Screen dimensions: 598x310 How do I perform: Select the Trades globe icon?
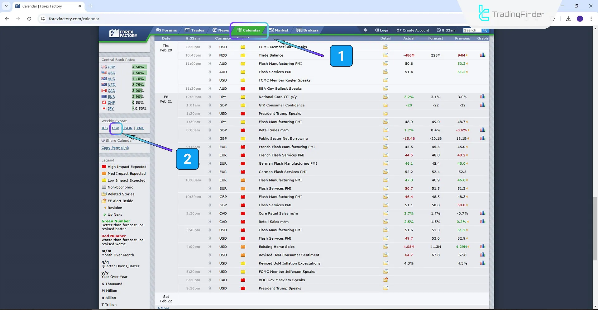[x=187, y=30]
